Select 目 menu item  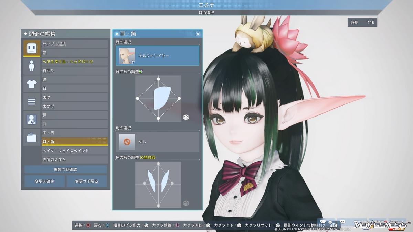[75, 88]
